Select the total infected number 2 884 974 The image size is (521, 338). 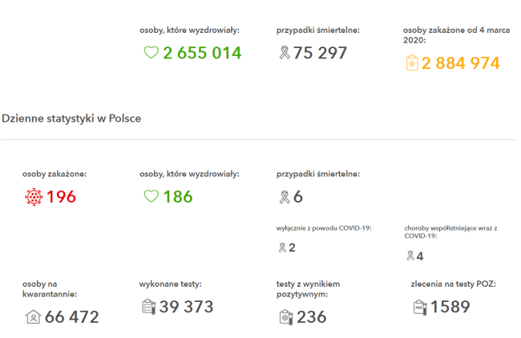click(461, 63)
